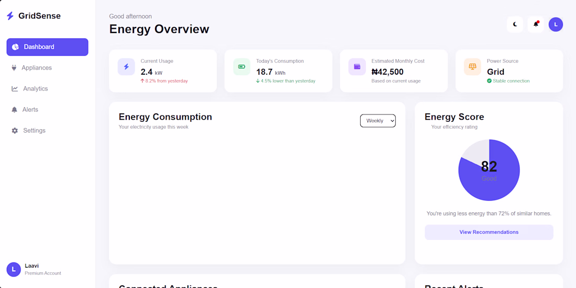Click the Laavi avatar in sidebar footer
This screenshot has height=288, width=576.
click(x=14, y=269)
